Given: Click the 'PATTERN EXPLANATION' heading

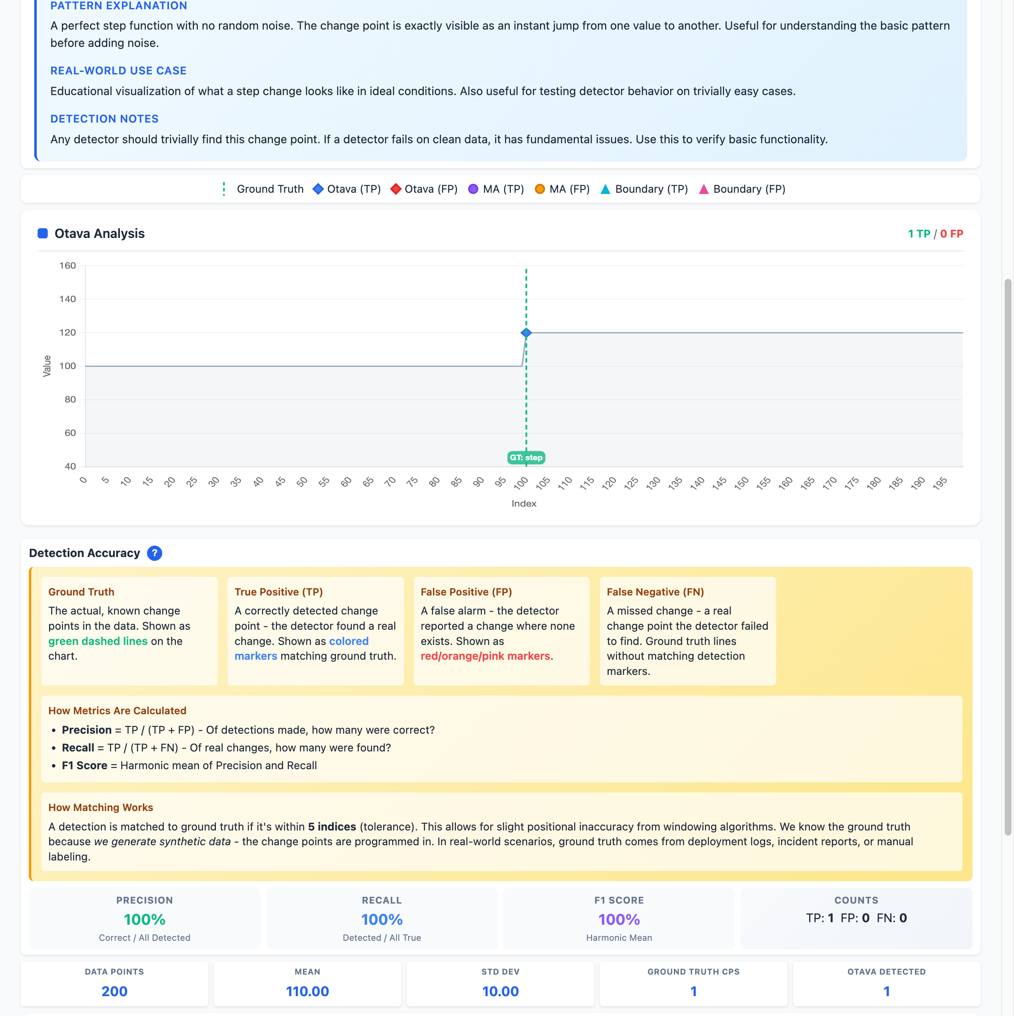Looking at the screenshot, I should [118, 6].
